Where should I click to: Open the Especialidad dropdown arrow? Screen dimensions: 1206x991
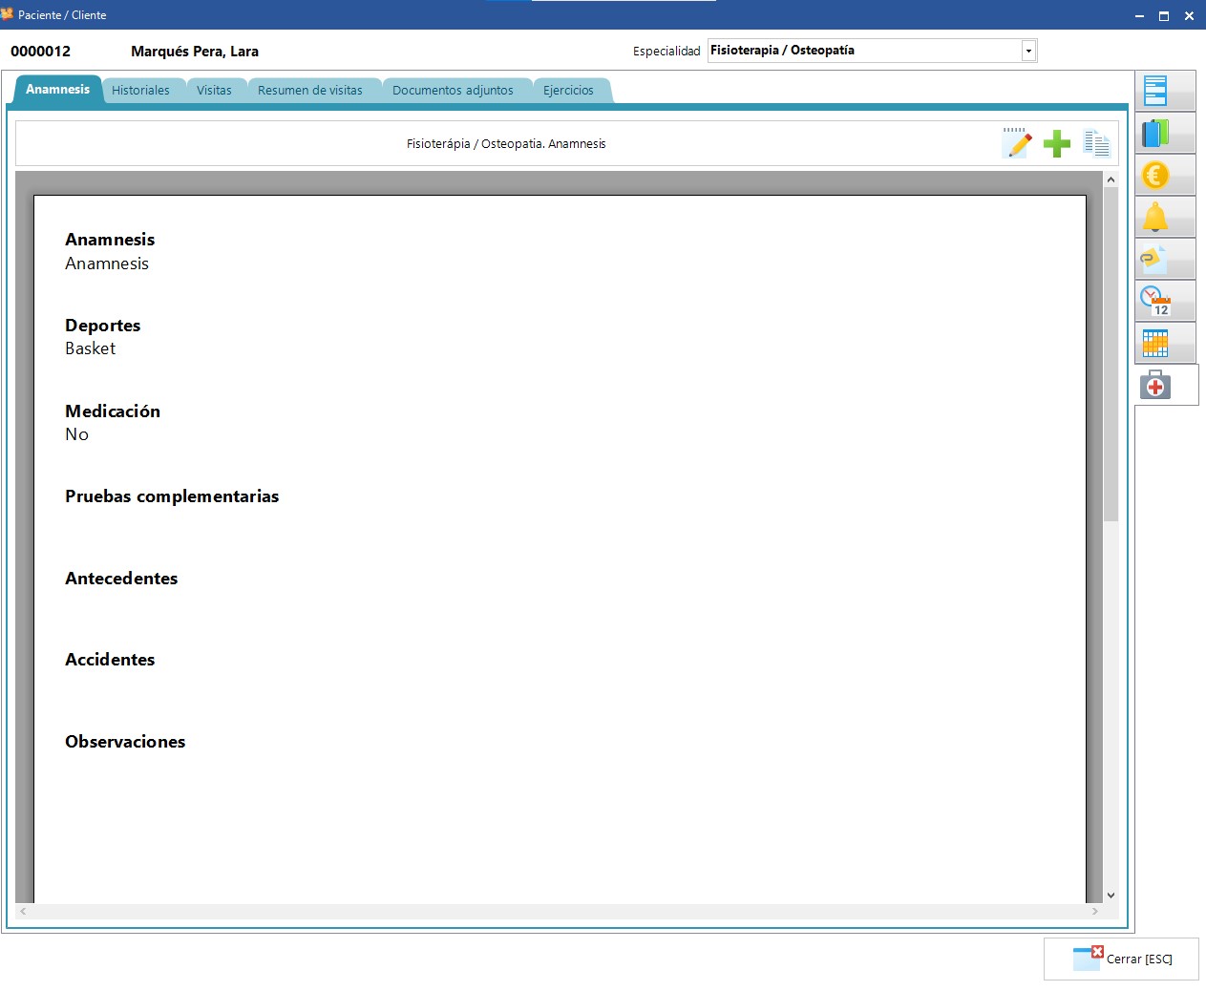(x=1028, y=51)
